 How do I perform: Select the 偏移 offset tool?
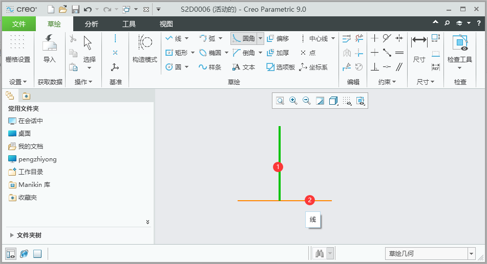pos(278,38)
